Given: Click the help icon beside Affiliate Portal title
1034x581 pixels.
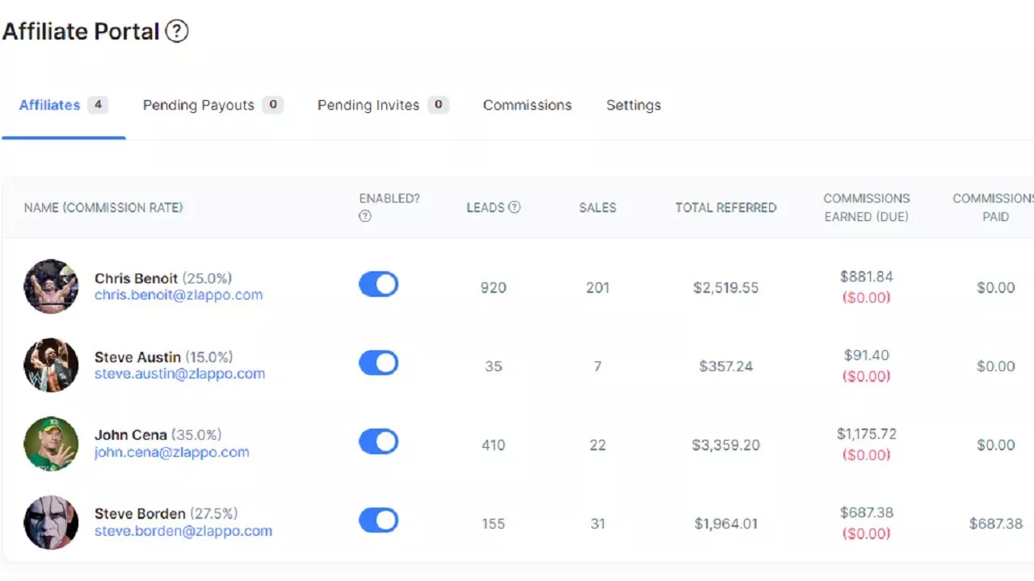Looking at the screenshot, I should click(176, 31).
